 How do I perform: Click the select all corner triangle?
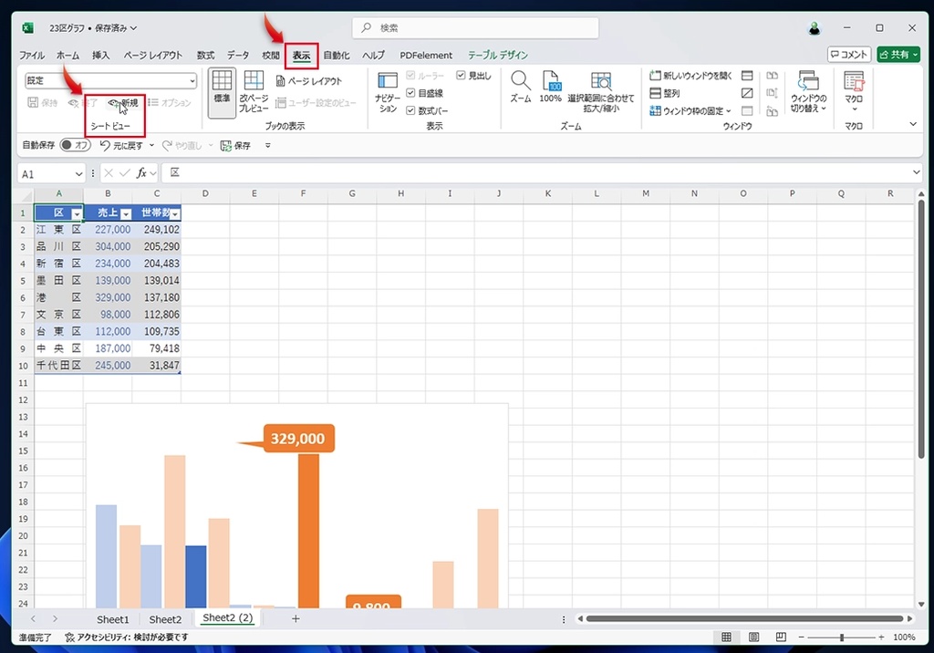[26, 195]
